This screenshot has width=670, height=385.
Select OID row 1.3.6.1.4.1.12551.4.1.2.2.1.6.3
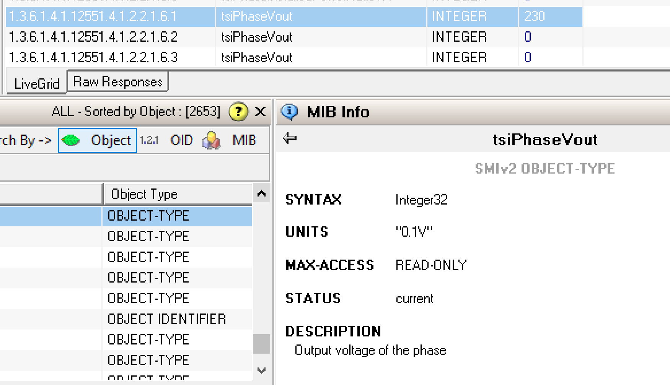[x=294, y=58]
